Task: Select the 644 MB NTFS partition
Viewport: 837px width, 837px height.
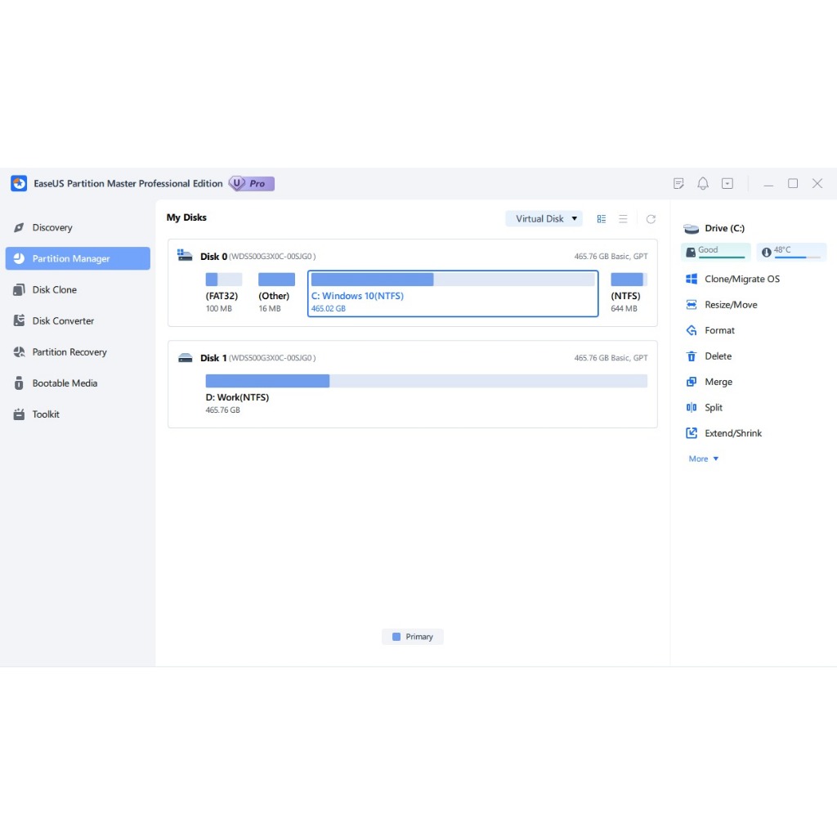Action: tap(629, 293)
